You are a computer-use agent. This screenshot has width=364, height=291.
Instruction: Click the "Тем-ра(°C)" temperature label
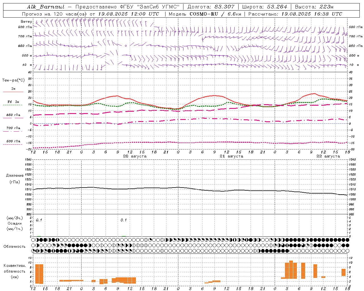[13, 80]
